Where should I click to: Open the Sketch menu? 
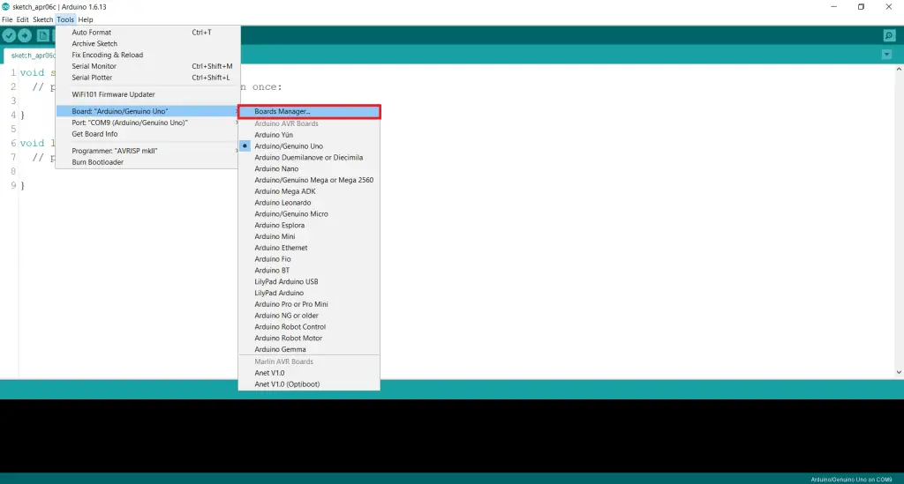click(42, 19)
